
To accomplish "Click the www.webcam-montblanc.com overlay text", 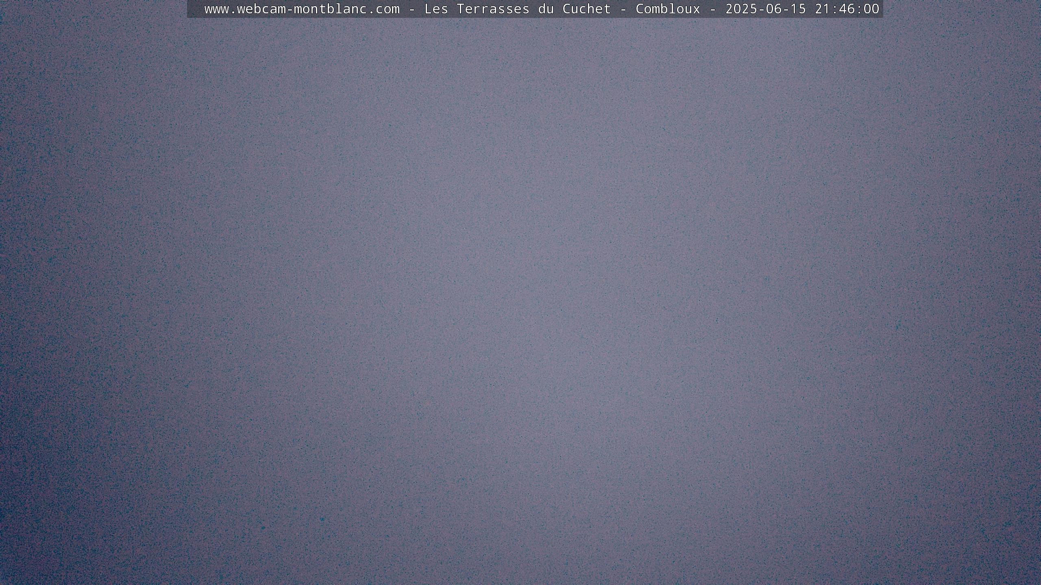I will (x=302, y=9).
